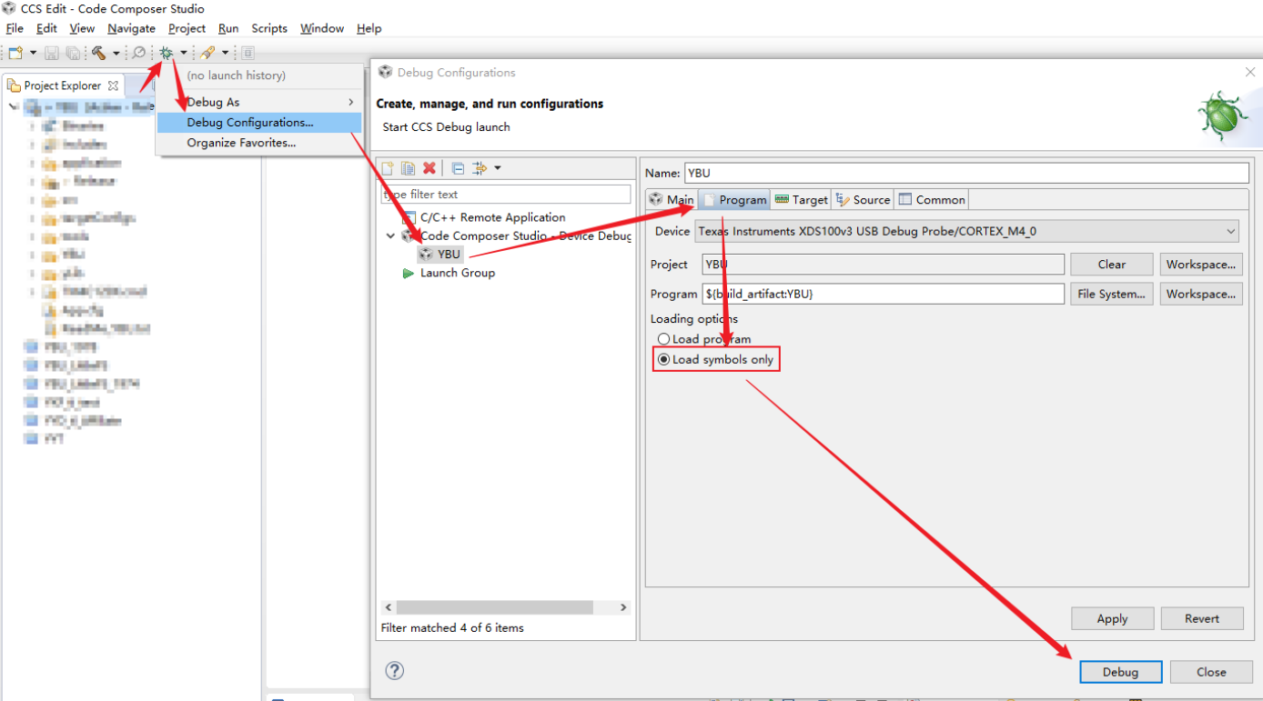Collapse Code Composer Studio - Device Debugging node

[x=390, y=235]
